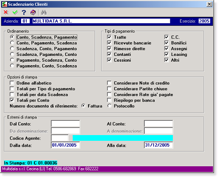
Task: Uncheck Ricevute bancarie checkbox
Action: click(x=109, y=43)
